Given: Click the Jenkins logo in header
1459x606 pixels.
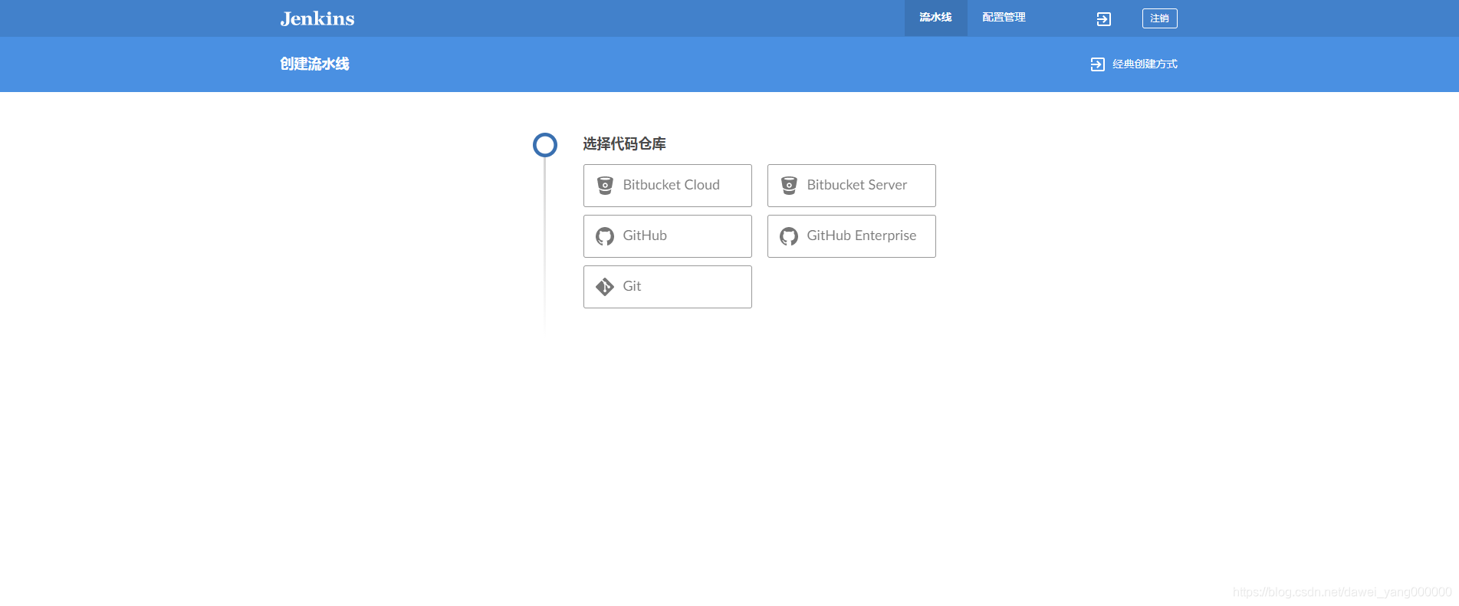Looking at the screenshot, I should (x=317, y=18).
